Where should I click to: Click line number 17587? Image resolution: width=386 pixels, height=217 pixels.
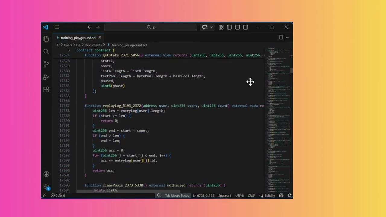64,105
